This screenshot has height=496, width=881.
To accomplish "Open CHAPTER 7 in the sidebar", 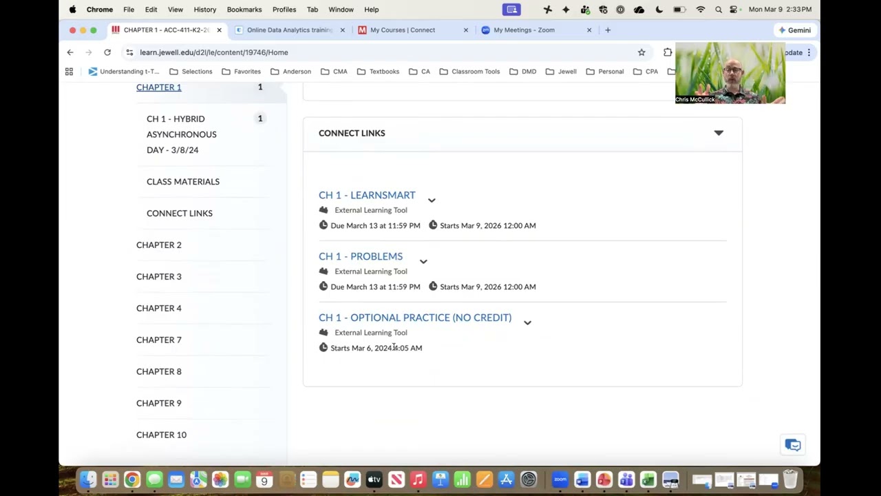I will tap(159, 340).
